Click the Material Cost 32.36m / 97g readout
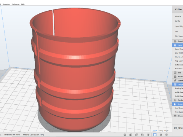 pos(34,135)
